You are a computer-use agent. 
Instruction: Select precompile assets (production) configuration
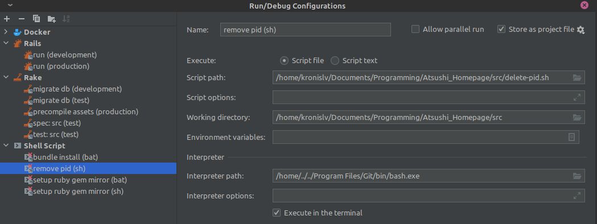[86, 112]
